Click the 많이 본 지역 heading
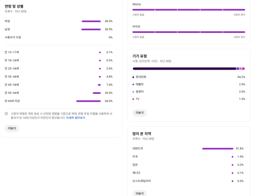Viewport: 260px width, 196px height. click(142, 134)
